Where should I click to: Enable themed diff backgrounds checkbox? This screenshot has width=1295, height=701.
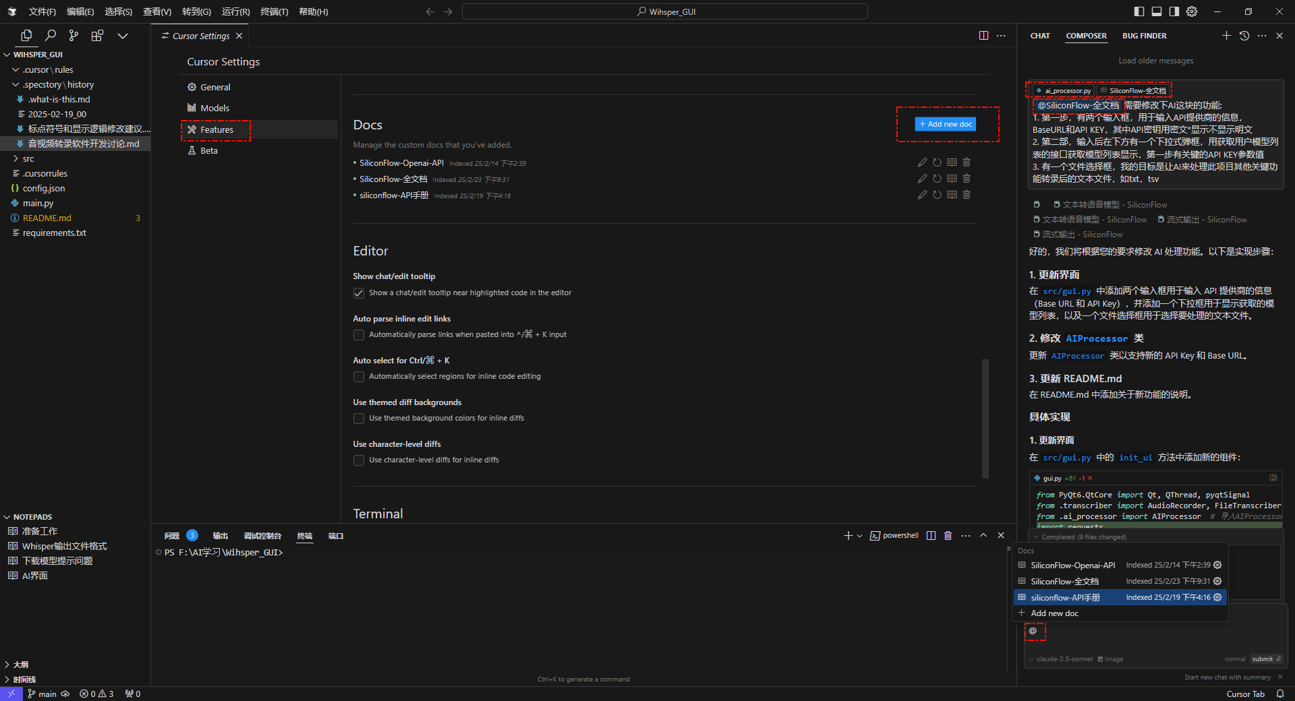359,419
